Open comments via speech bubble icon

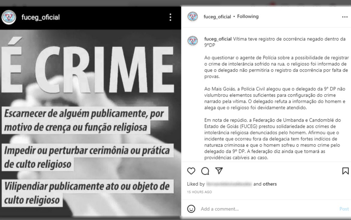205,171
